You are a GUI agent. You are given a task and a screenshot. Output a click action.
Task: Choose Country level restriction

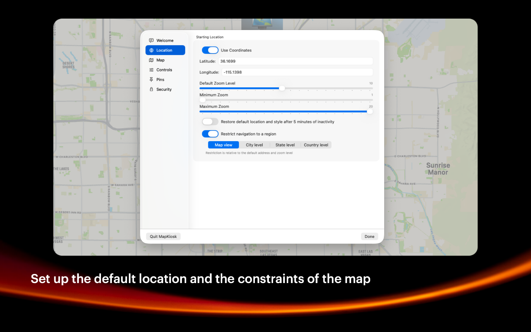click(316, 145)
